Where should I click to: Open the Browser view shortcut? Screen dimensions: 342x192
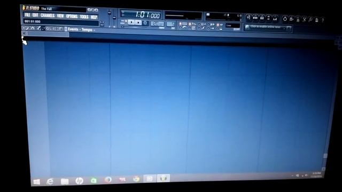[268, 19]
